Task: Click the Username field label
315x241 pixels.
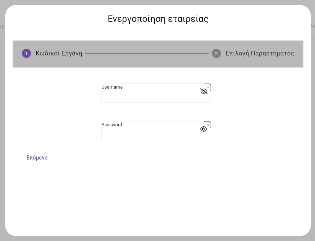Action: (112, 87)
